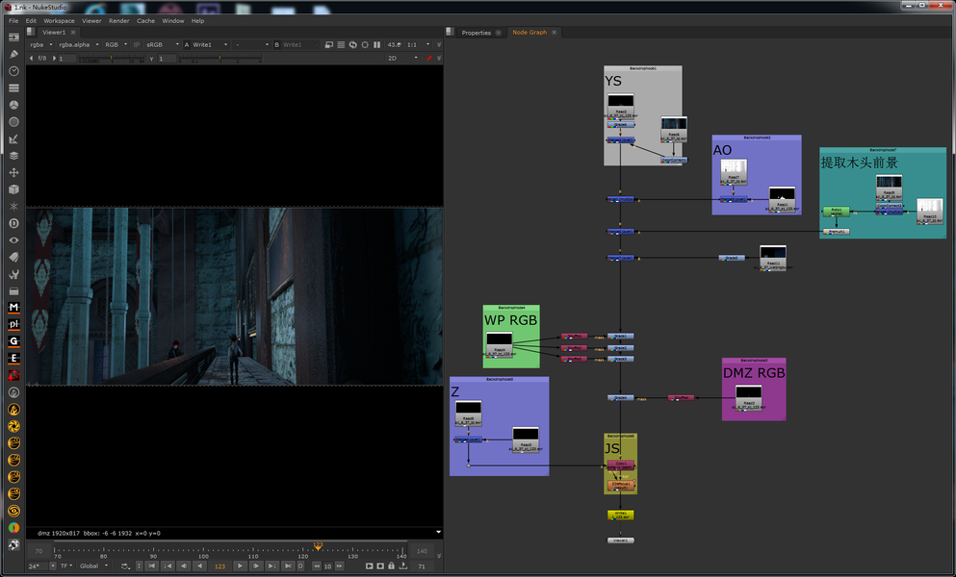
Task: Open the G plugin toolbar icon
Action: [x=13, y=341]
